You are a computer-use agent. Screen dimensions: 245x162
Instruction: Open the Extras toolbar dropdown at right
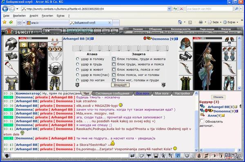(231, 22)
